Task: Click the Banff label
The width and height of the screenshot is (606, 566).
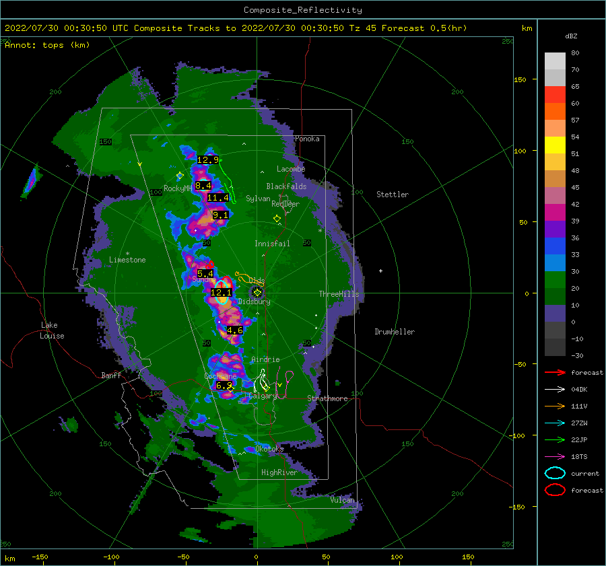Action: [x=111, y=375]
